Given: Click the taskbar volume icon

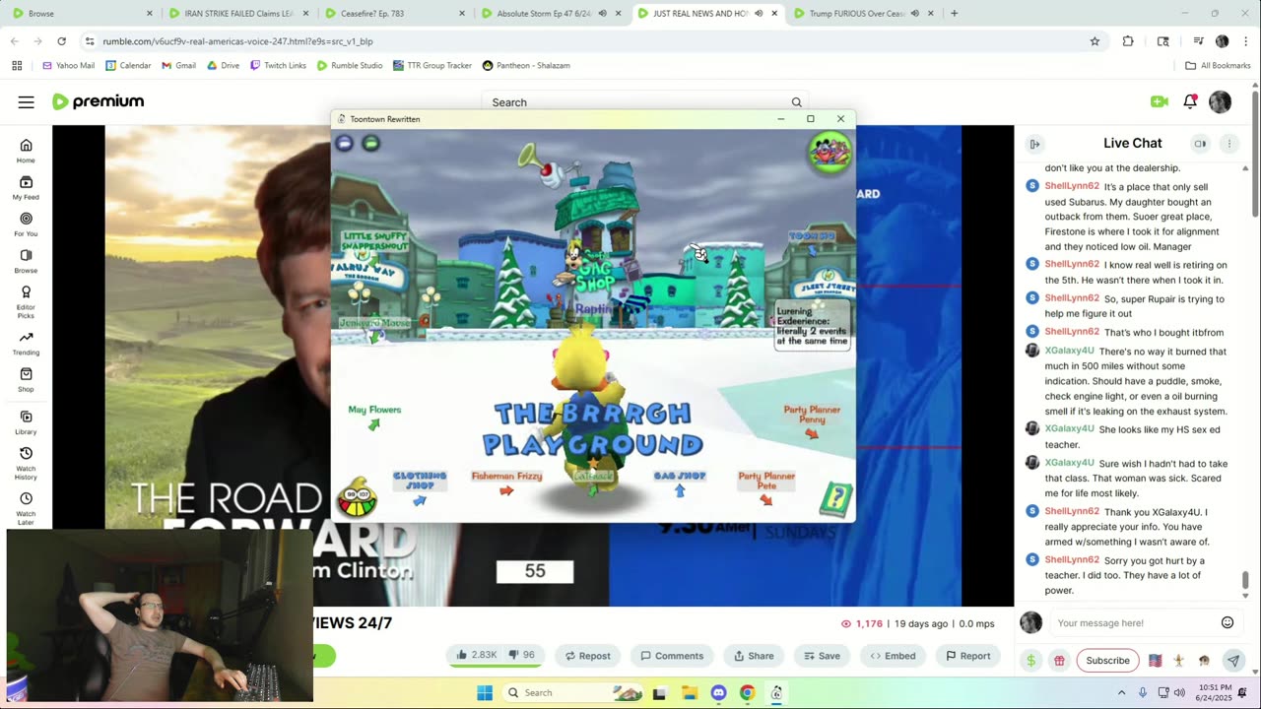Looking at the screenshot, I should point(1179,692).
